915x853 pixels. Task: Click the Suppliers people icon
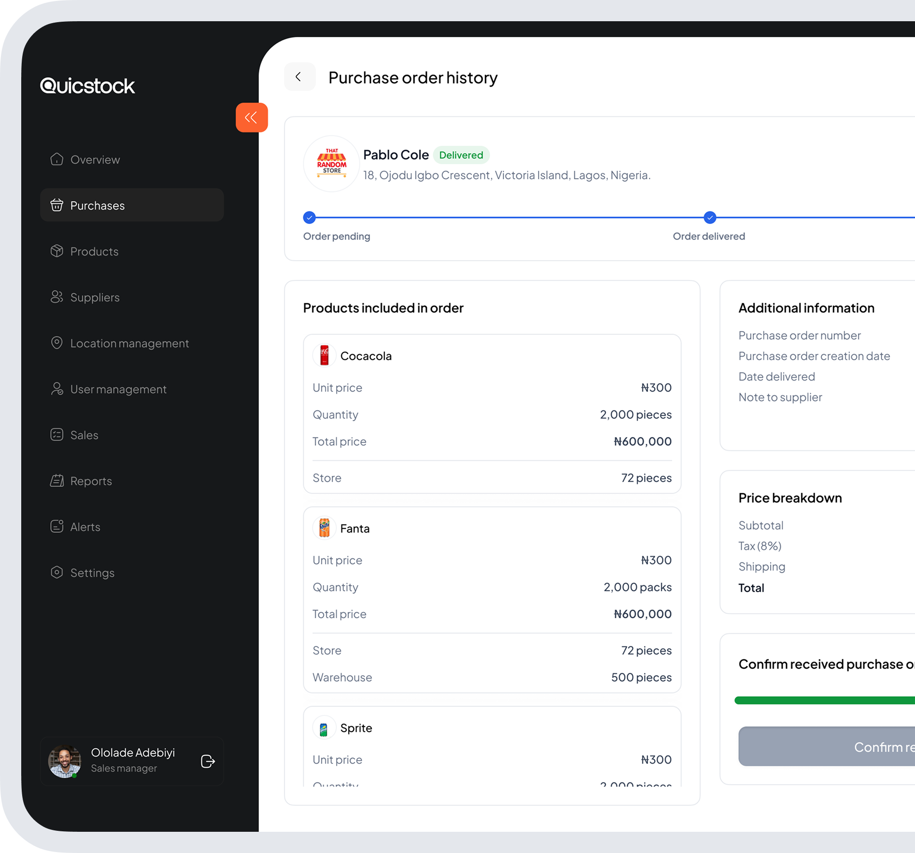click(57, 297)
